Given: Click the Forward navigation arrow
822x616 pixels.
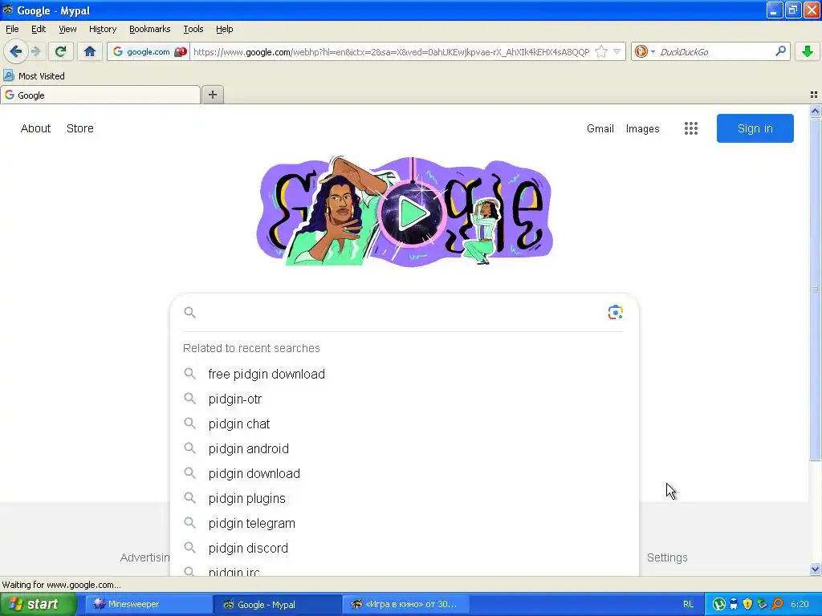Looking at the screenshot, I should tap(35, 51).
